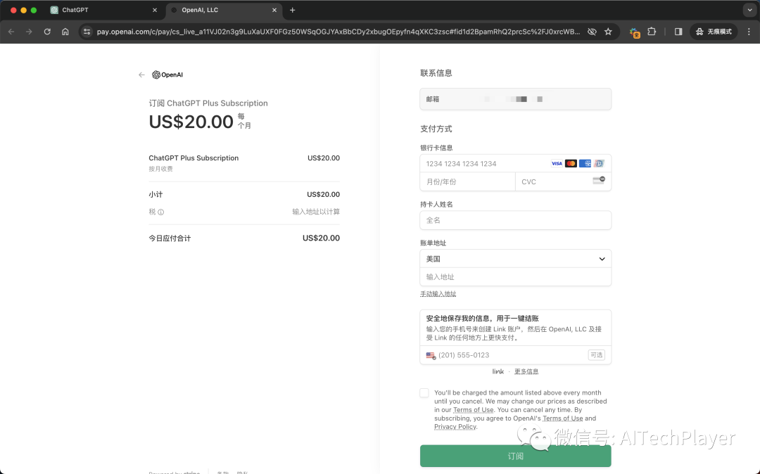
Task: Click the green 订阅 subscribe button
Action: point(515,456)
